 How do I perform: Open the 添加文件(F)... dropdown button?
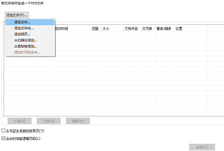click(17, 15)
